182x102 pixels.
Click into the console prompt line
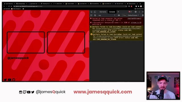tap(117, 42)
